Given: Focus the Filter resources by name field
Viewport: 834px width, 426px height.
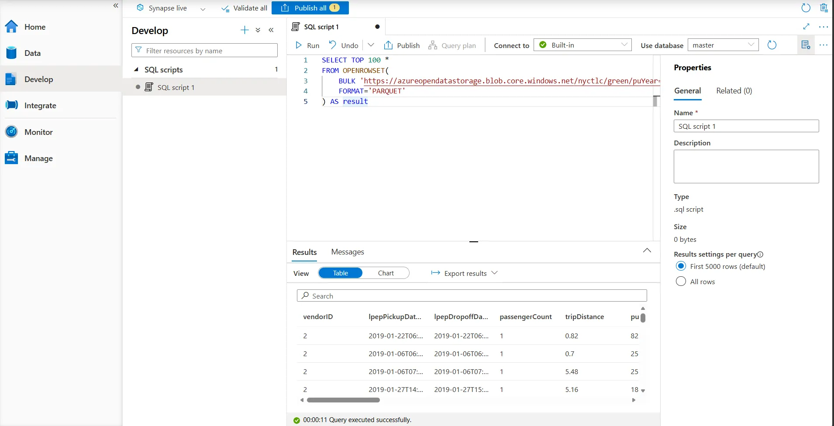Looking at the screenshot, I should point(204,50).
